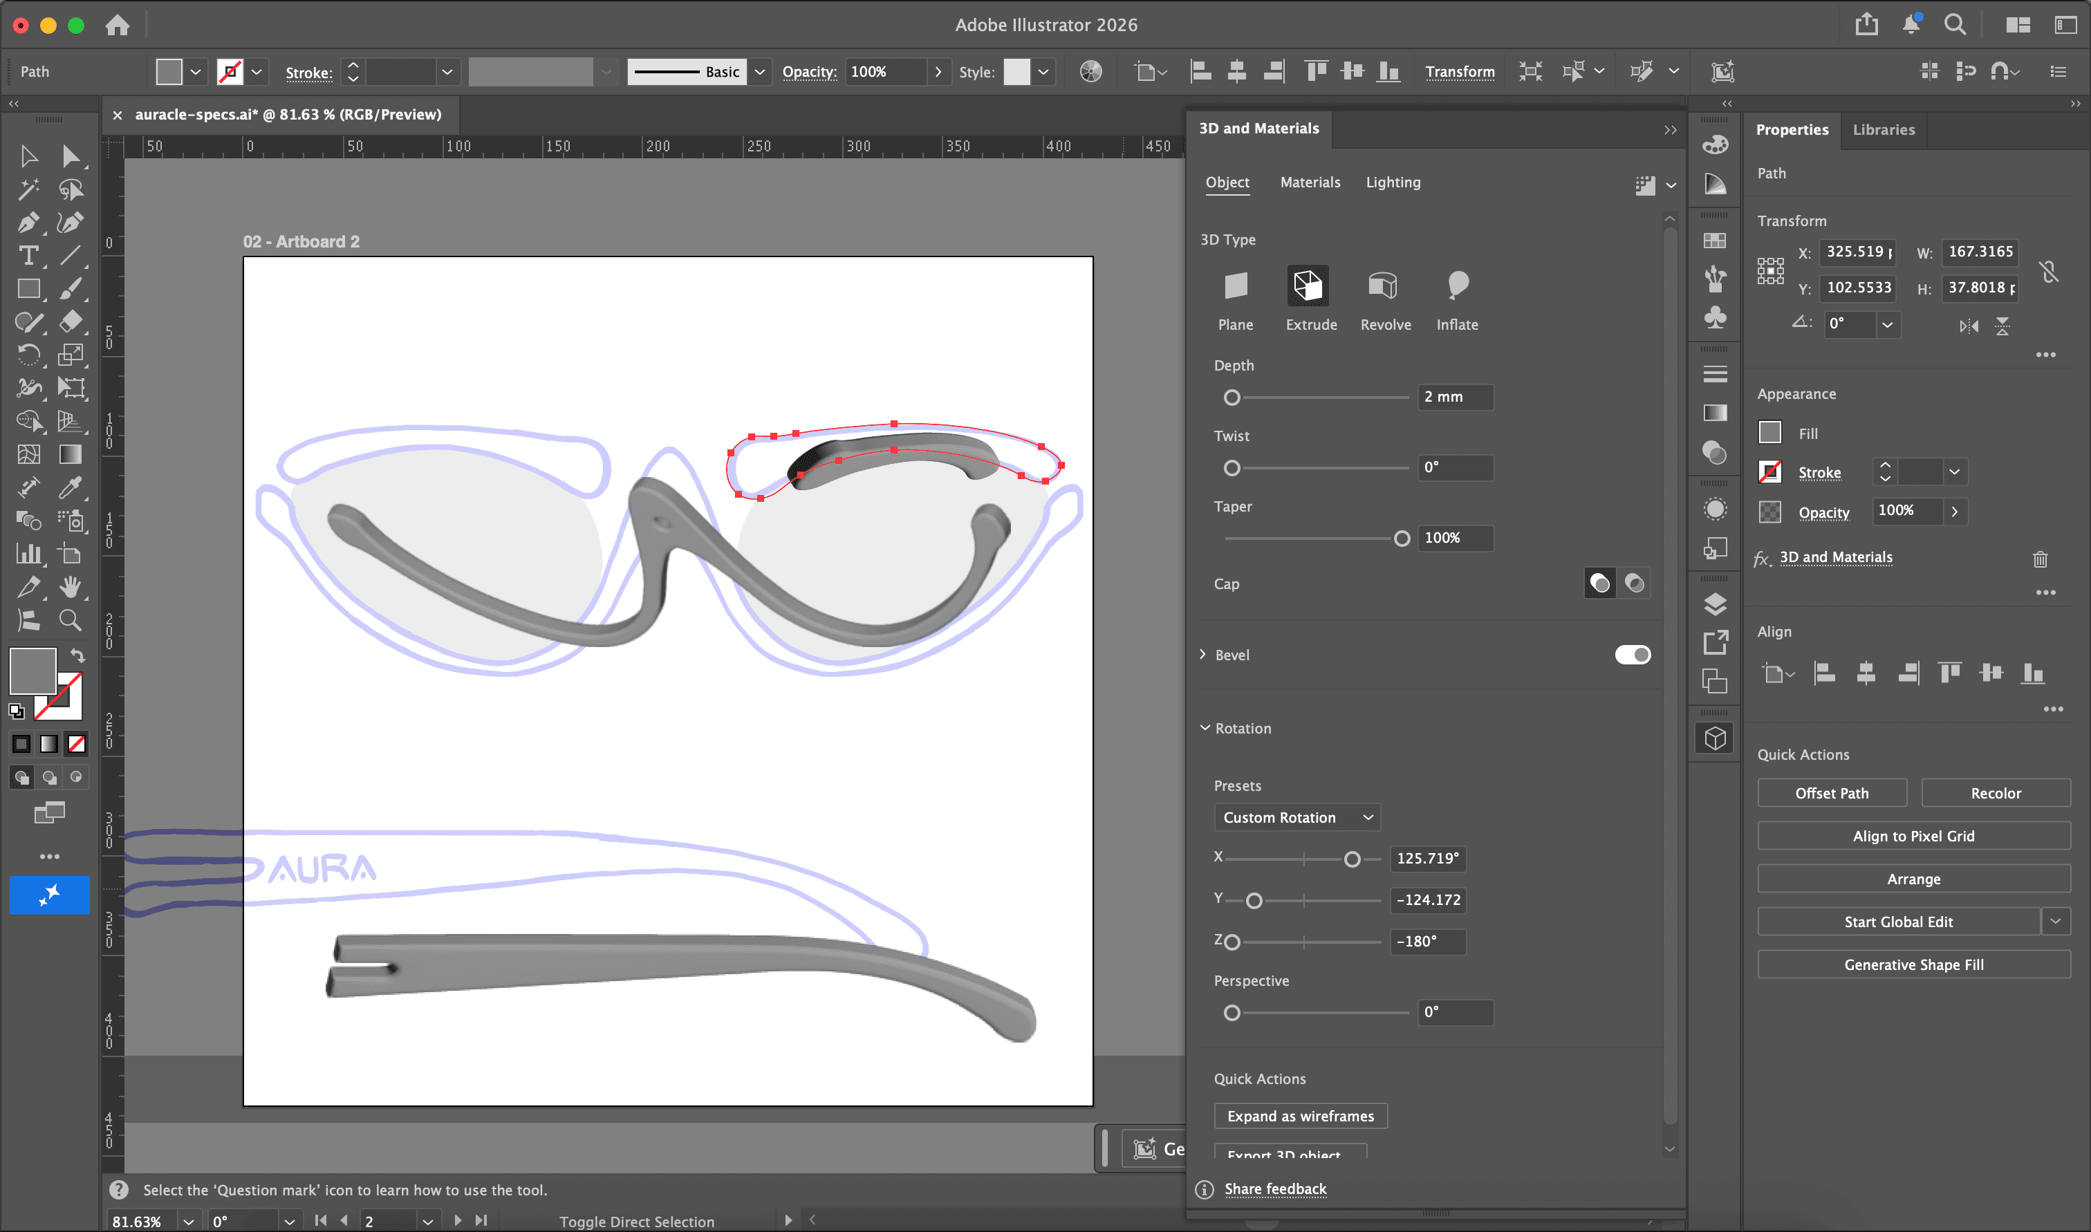Delete the 3D and Materials effect
Image resolution: width=2091 pixels, height=1232 pixels.
tap(2040, 559)
